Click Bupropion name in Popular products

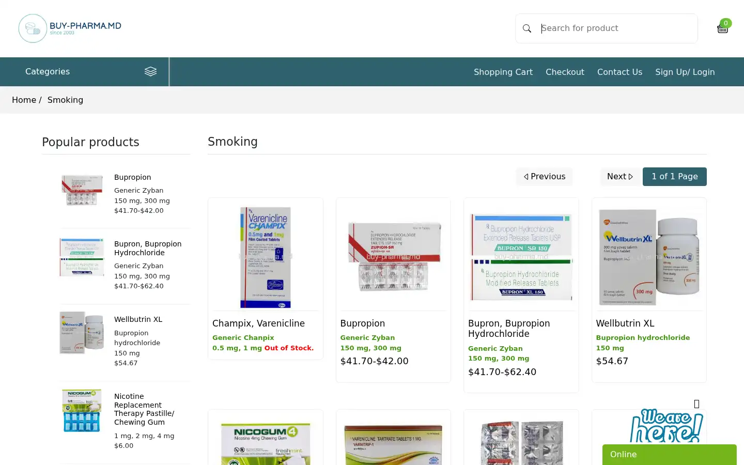[133, 177]
